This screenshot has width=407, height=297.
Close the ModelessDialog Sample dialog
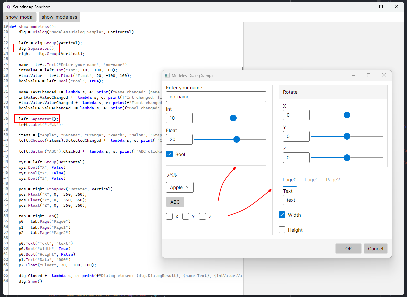[384, 75]
